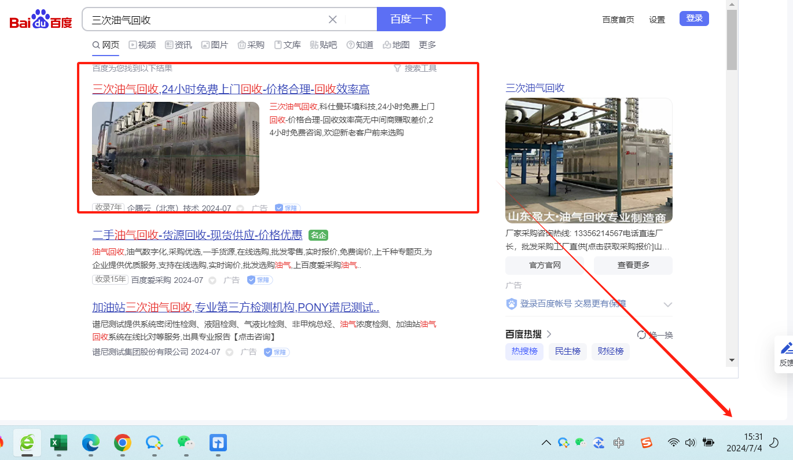The width and height of the screenshot is (793, 460).
Task: Open the 地图 tab
Action: coord(396,45)
